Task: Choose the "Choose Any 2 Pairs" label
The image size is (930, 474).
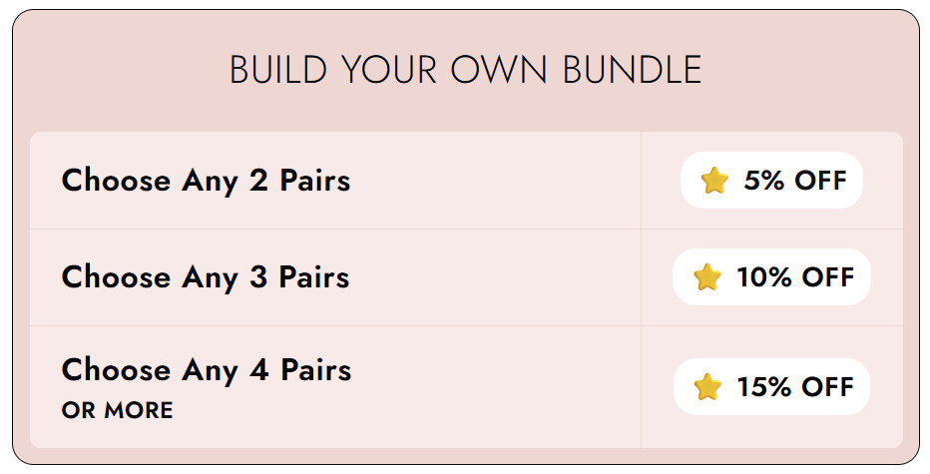Action: pyautogui.click(x=206, y=181)
